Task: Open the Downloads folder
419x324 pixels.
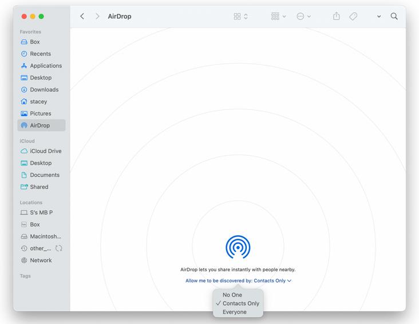Action: (41, 89)
